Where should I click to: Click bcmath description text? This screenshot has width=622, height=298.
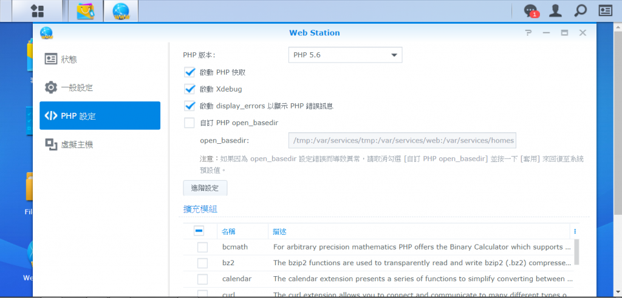coord(423,247)
